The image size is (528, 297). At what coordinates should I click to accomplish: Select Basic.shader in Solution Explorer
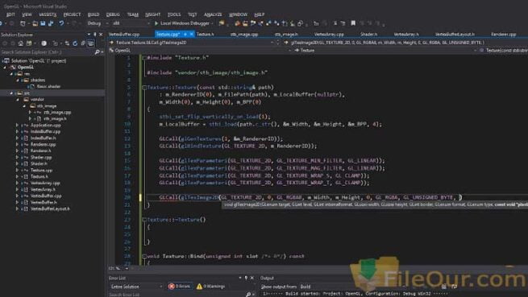(49, 86)
